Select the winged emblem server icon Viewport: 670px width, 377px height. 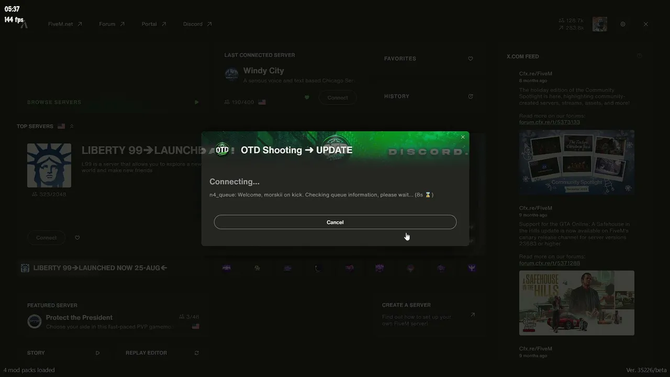pos(472,268)
